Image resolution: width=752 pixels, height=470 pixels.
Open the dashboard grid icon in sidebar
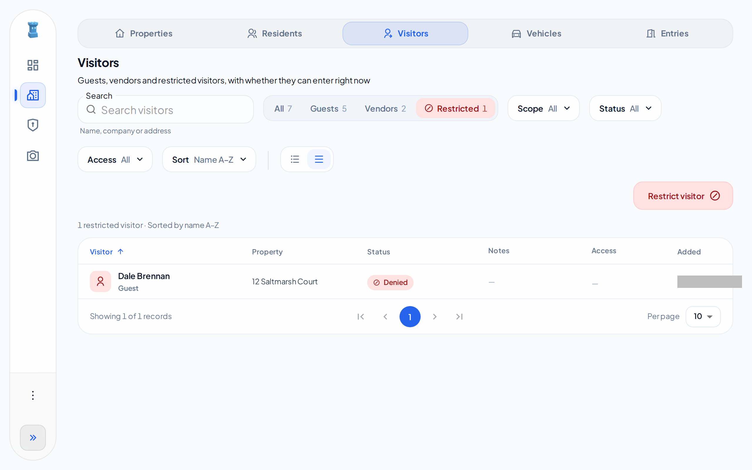pyautogui.click(x=33, y=65)
